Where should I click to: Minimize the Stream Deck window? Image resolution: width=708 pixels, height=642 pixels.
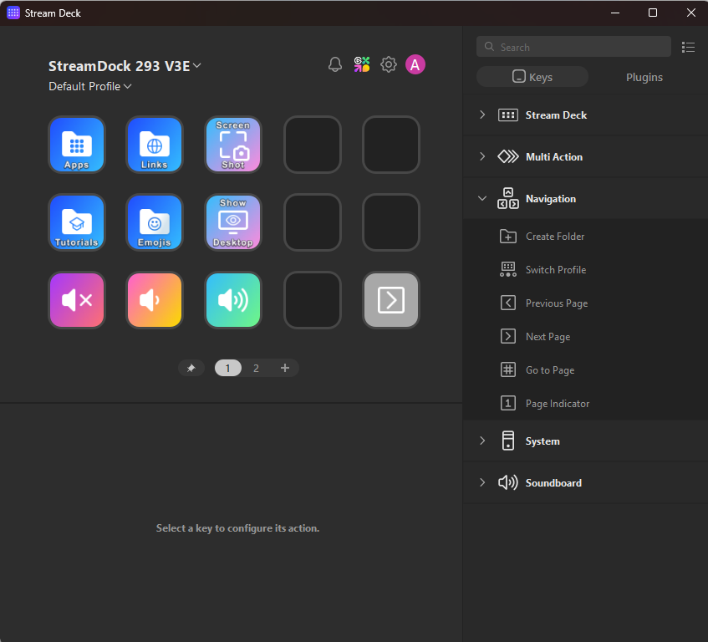point(615,13)
